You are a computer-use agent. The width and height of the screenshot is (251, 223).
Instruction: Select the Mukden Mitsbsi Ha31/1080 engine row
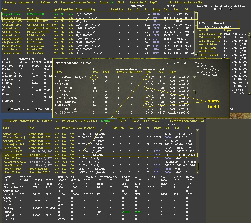(99, 144)
